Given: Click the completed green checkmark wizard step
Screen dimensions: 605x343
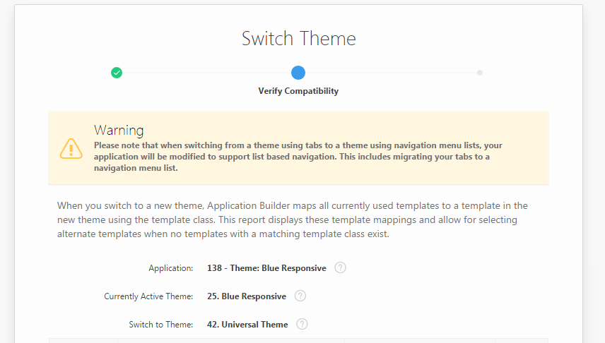Looking at the screenshot, I should click(117, 73).
